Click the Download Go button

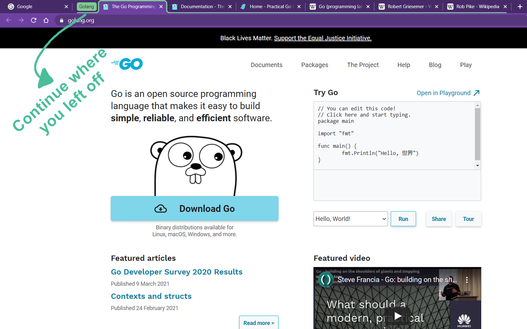(194, 209)
